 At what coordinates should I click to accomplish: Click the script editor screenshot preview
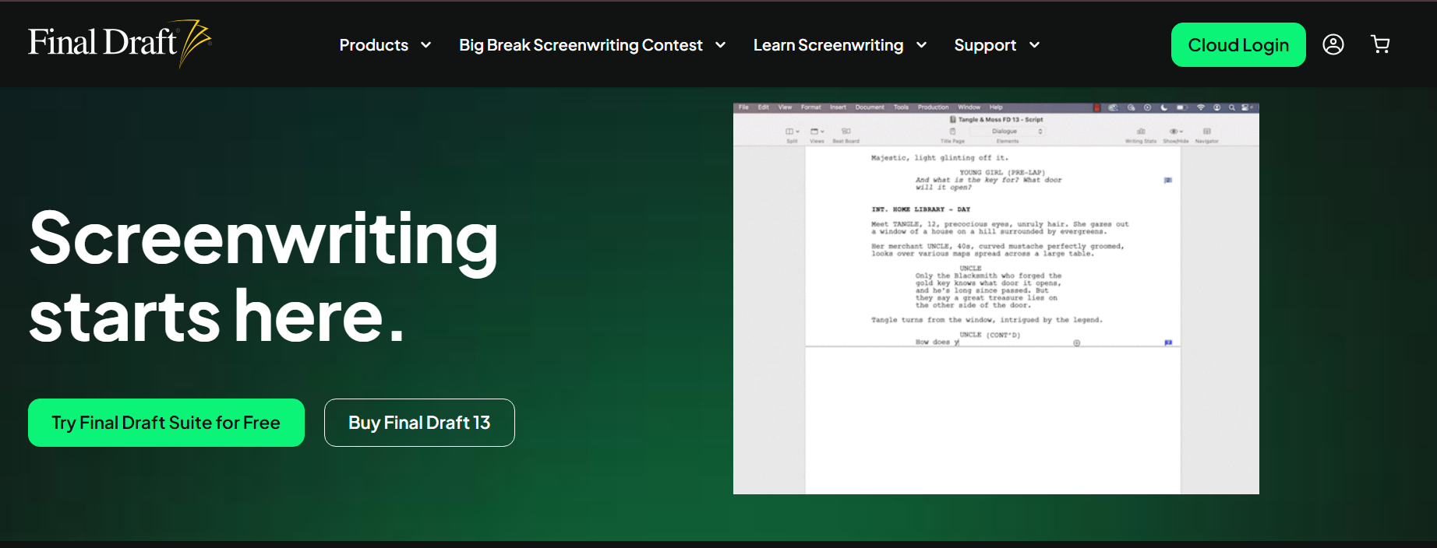pos(996,298)
